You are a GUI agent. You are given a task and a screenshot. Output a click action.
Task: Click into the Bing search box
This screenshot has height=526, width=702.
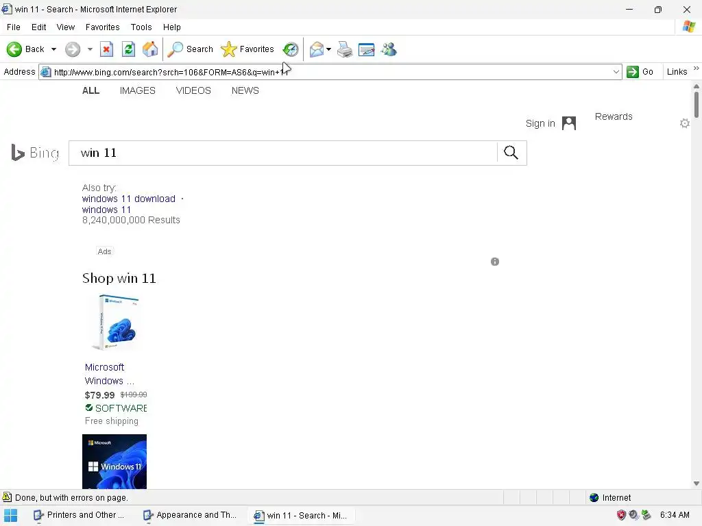pos(283,153)
